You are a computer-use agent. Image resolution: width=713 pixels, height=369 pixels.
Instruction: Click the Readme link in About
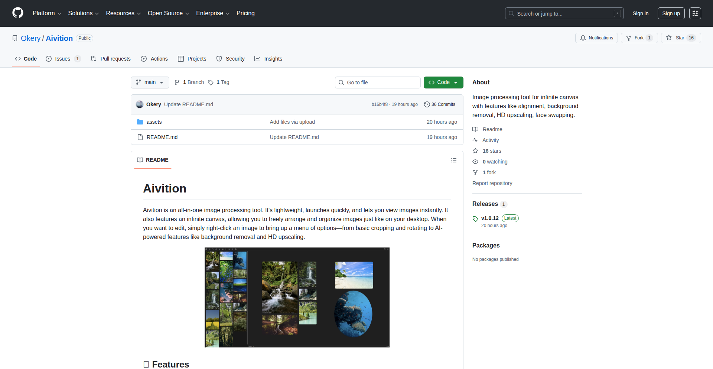(x=492, y=129)
